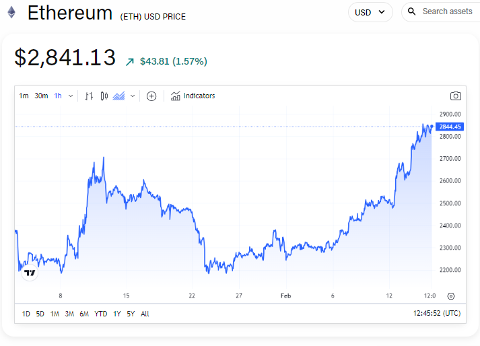Click the green upward trend arrow icon
Image resolution: width=480 pixels, height=346 pixels.
click(130, 62)
